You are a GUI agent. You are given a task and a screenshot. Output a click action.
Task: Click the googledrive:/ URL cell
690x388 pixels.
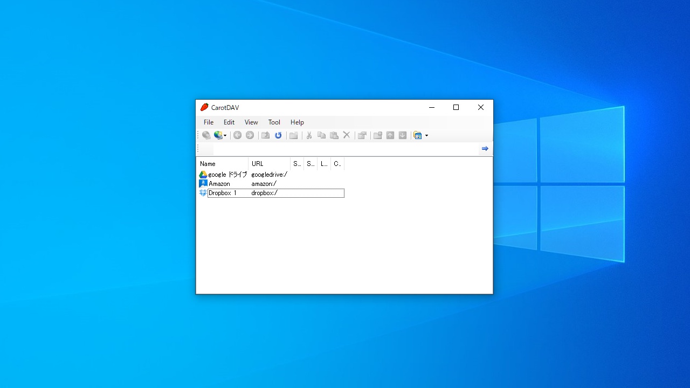(x=269, y=175)
